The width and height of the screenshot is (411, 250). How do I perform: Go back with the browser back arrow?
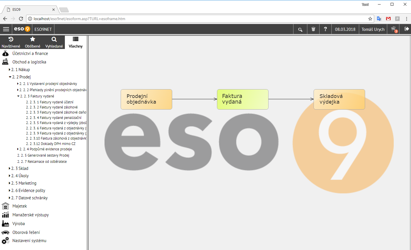point(5,19)
